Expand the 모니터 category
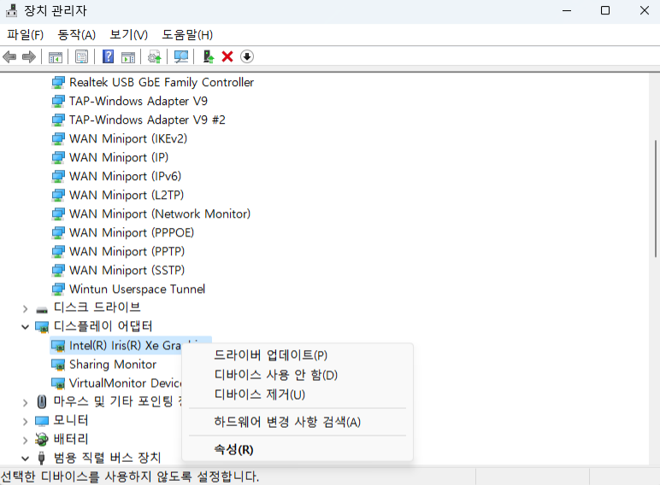The image size is (660, 485). [x=25, y=420]
